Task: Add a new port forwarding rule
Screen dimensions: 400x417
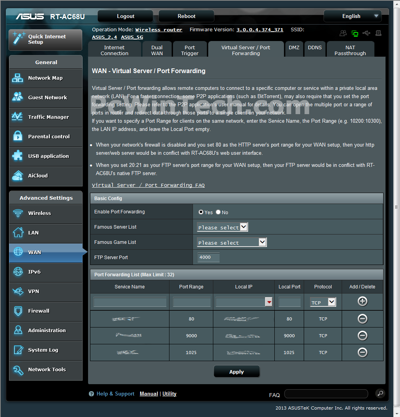Action: (362, 301)
